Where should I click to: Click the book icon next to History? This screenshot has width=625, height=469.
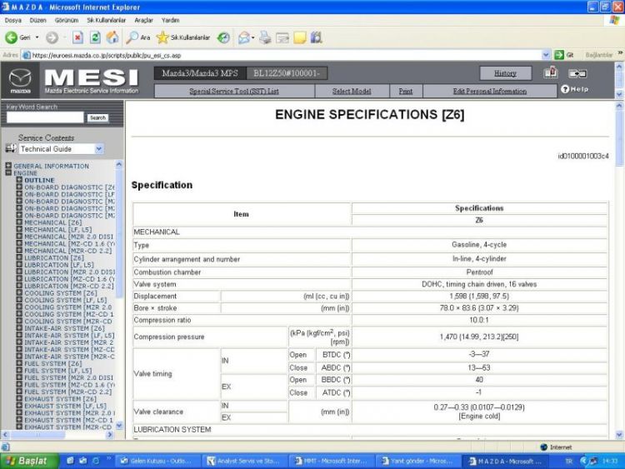551,73
